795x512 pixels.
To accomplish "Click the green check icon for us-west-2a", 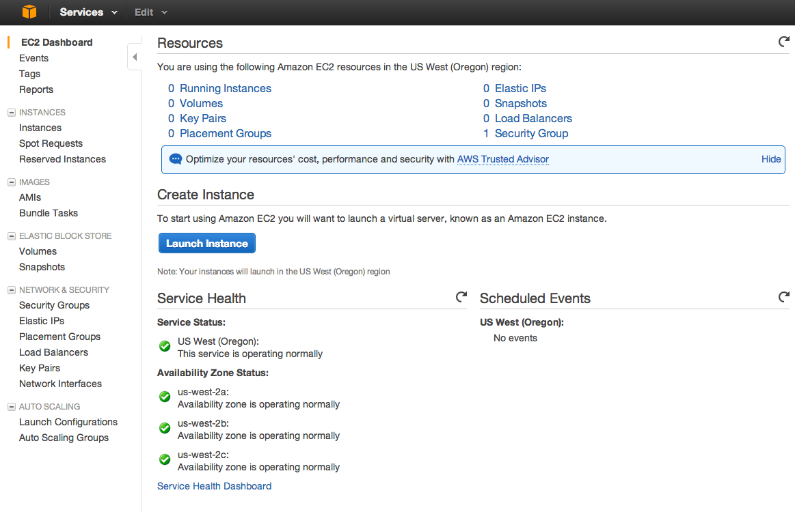I will click(165, 397).
